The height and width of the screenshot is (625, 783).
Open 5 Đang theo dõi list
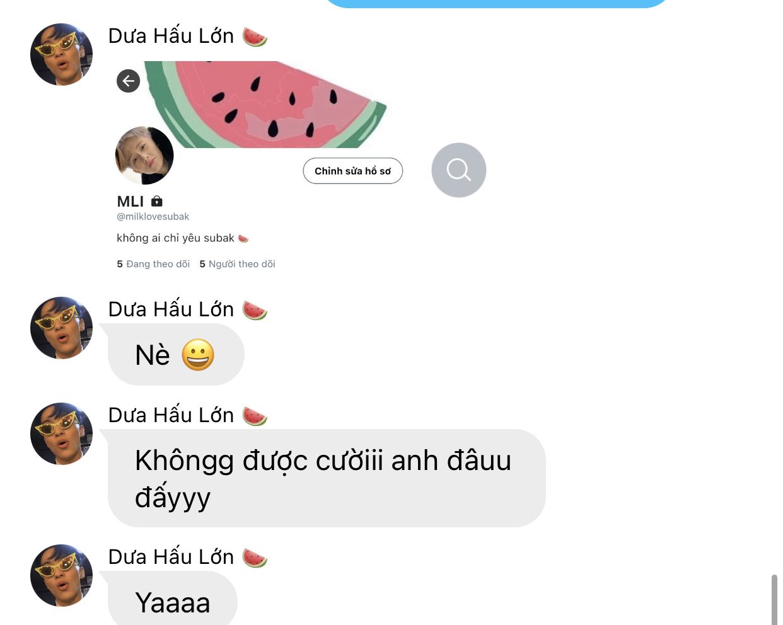[153, 264]
